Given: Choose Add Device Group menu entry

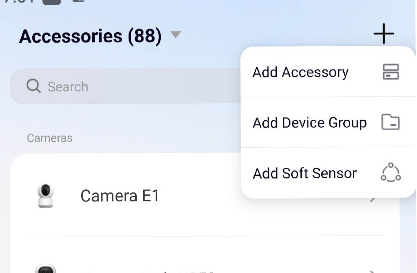Looking at the screenshot, I should click(309, 123).
